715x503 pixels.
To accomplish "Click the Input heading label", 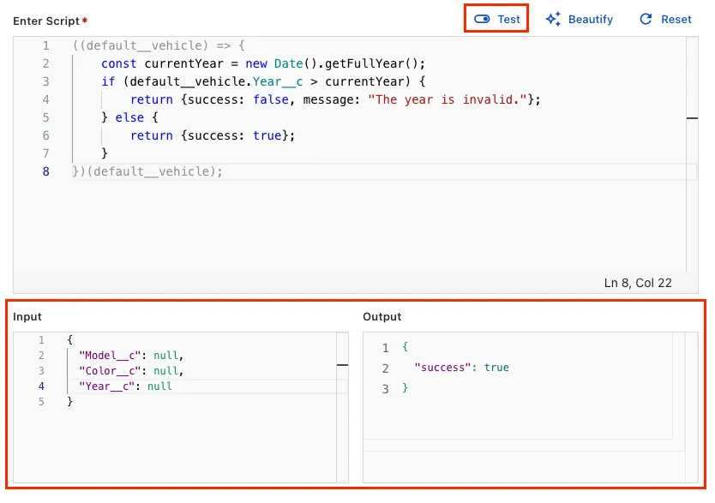I will pos(27,317).
